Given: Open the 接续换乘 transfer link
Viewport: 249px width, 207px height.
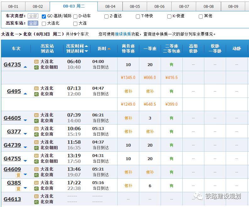Looking at the screenshot, I should 123,34.
